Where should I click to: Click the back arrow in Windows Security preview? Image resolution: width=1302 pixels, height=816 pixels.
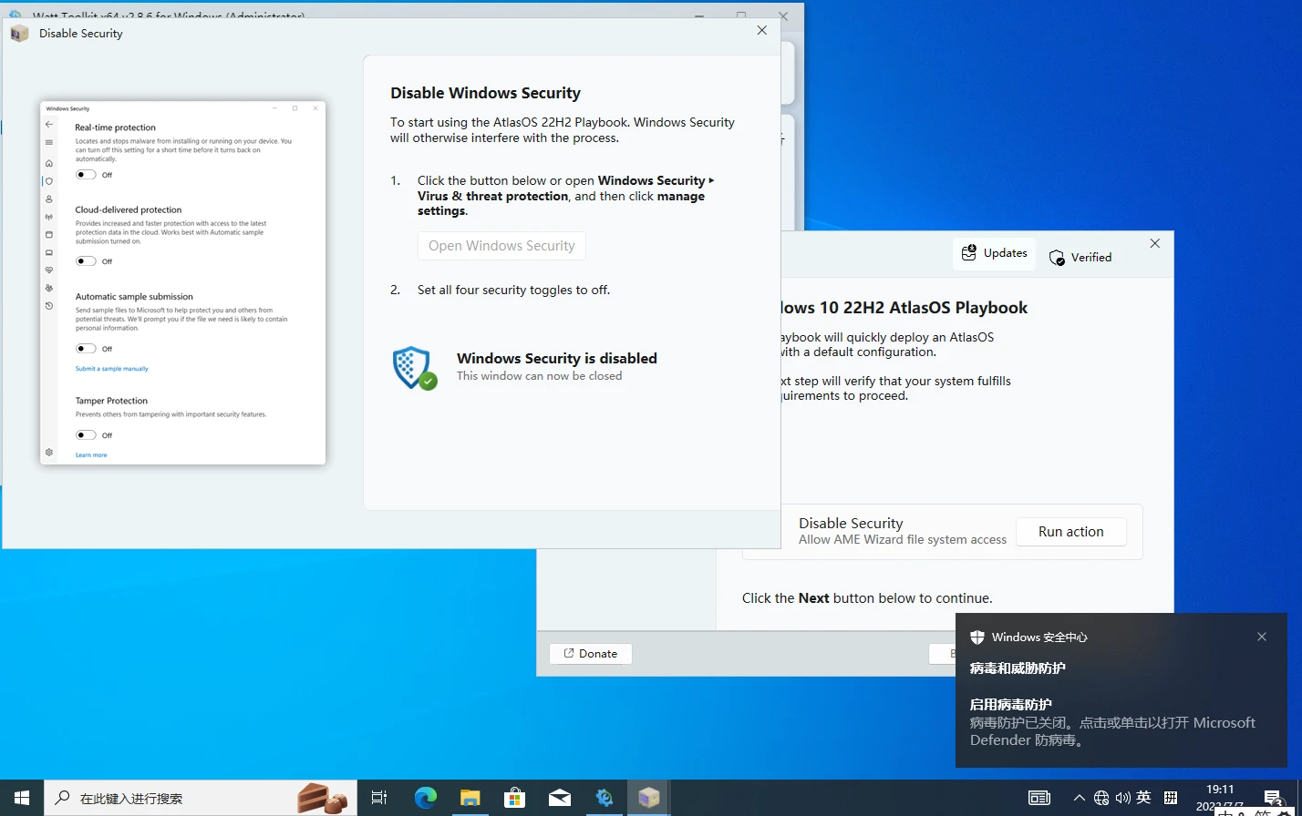pyautogui.click(x=49, y=125)
